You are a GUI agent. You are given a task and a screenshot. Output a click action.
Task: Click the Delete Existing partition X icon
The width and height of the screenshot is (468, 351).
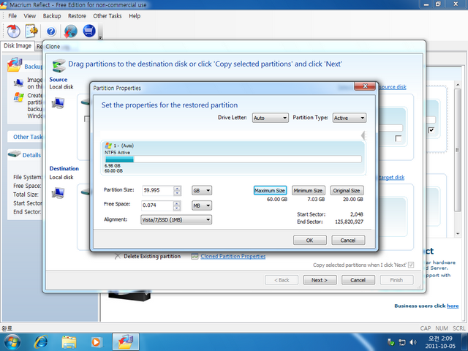[x=118, y=256]
